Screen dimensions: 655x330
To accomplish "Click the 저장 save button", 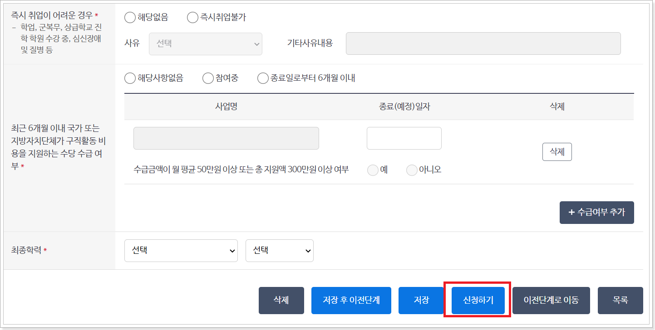I will click(x=421, y=300).
